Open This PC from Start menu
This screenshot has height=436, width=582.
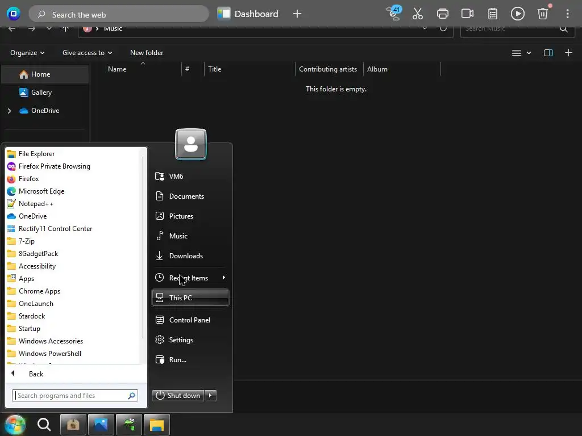pos(190,297)
